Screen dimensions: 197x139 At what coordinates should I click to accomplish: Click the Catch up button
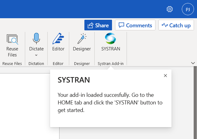click(x=176, y=25)
